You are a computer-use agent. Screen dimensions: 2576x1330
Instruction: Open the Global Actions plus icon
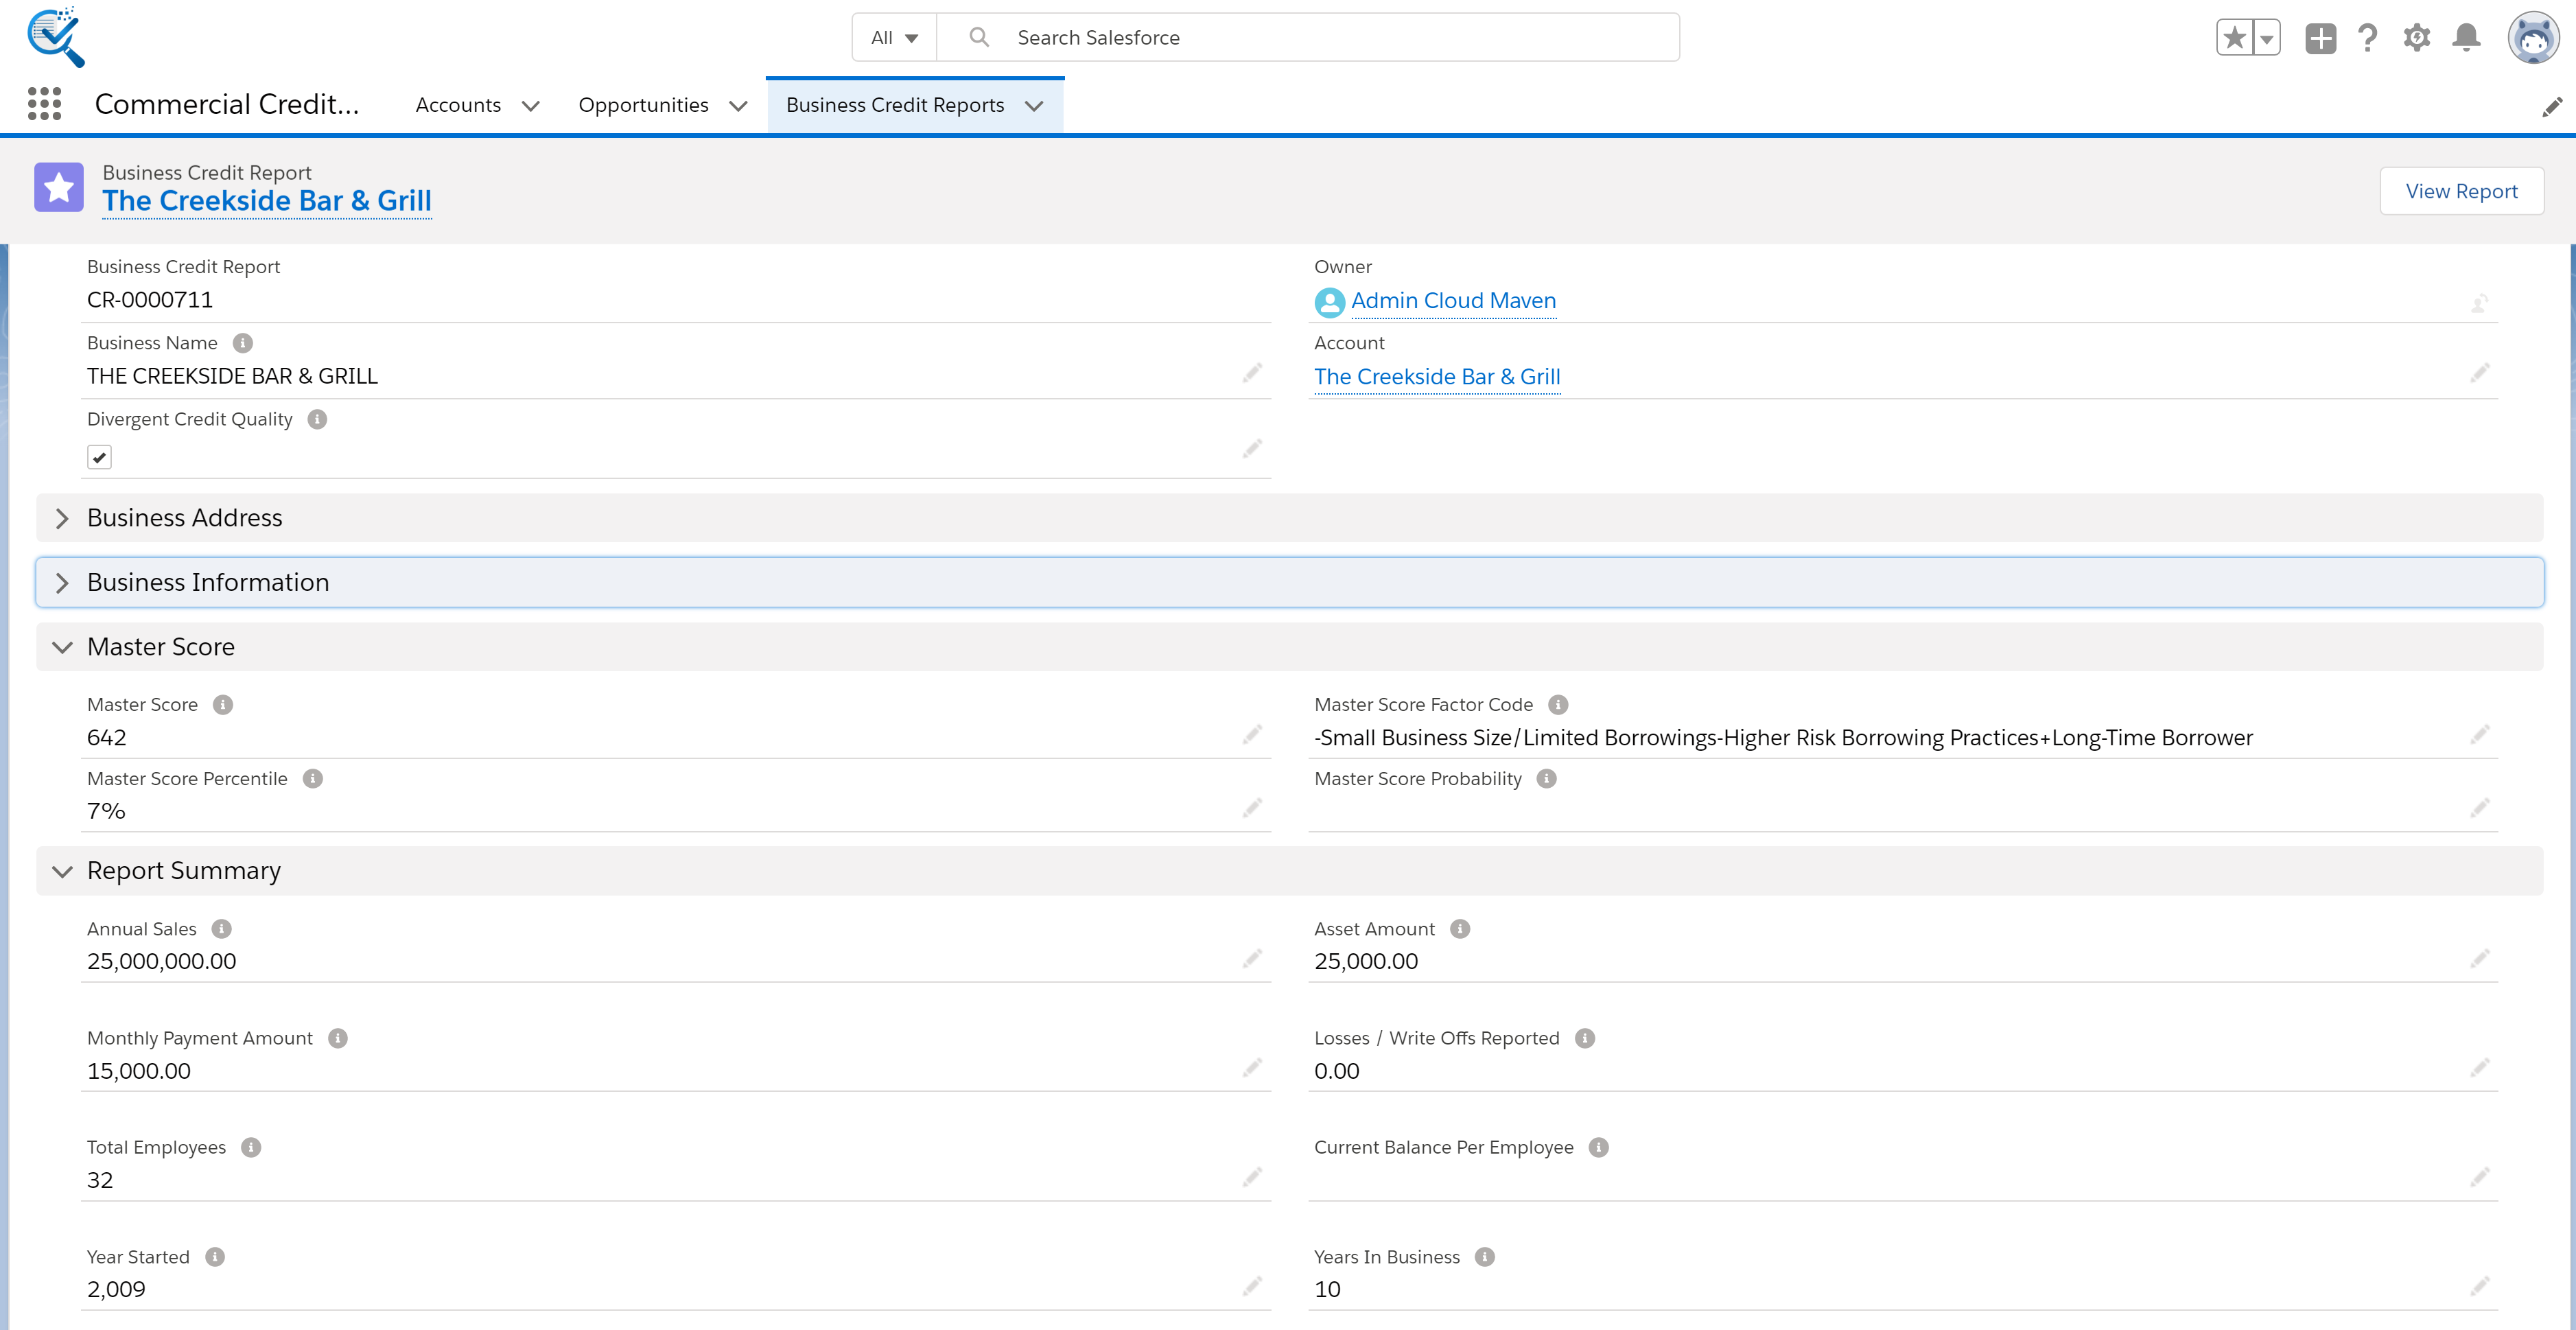(x=2320, y=38)
